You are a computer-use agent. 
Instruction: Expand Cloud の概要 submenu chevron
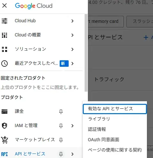(72, 35)
